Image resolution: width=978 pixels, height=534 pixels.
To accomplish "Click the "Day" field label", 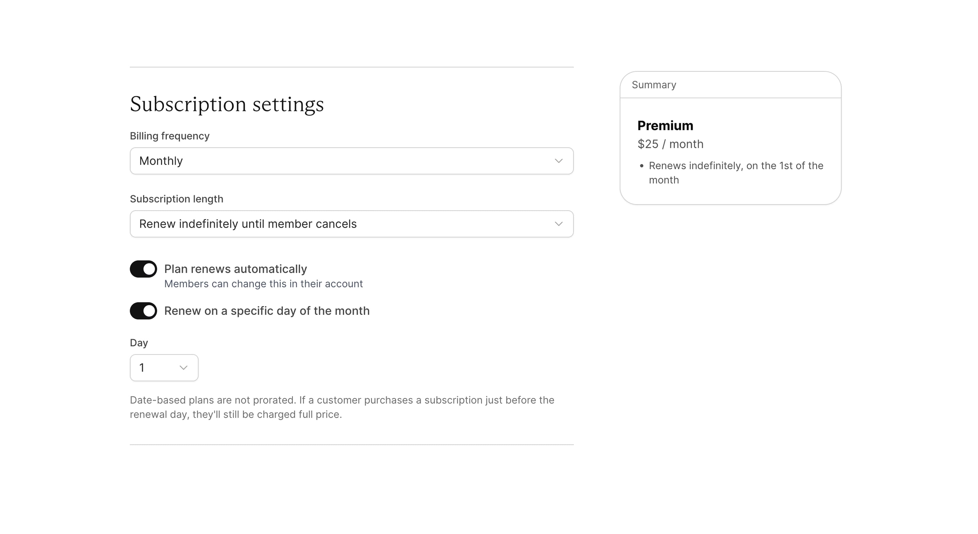I will 139,343.
